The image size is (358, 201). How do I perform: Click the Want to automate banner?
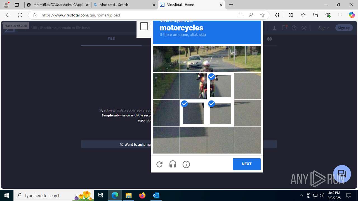(x=179, y=144)
